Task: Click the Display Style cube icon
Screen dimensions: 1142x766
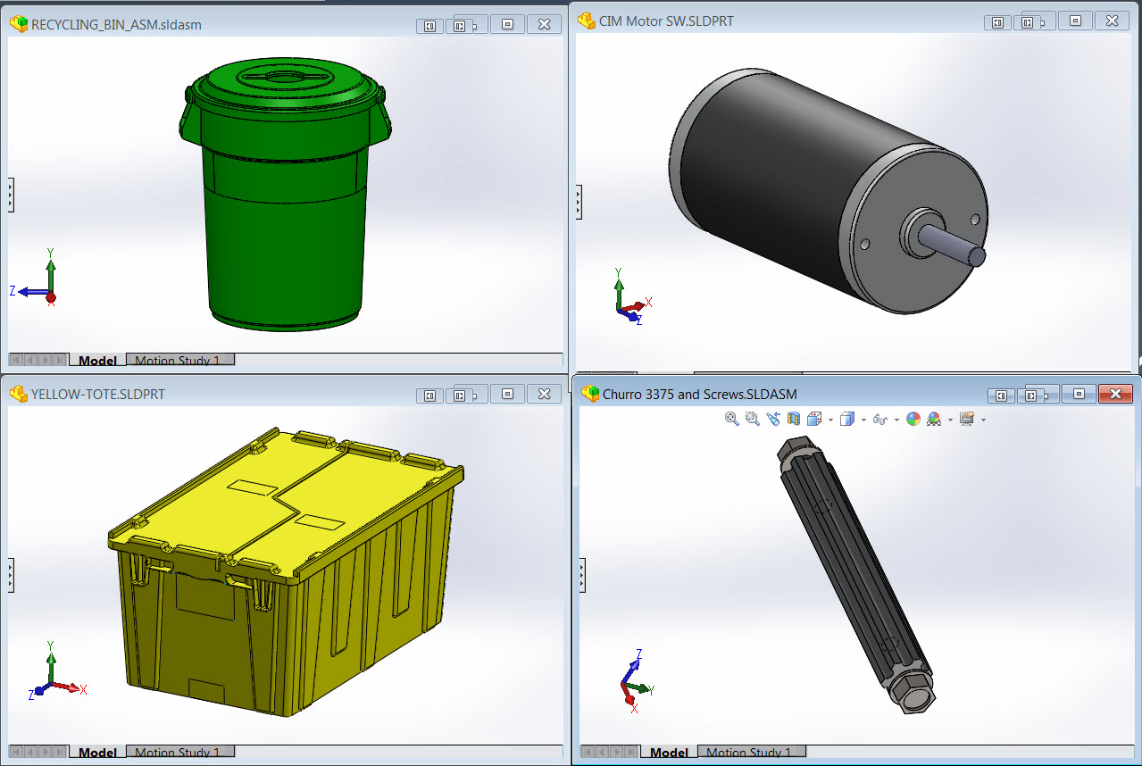Action: click(x=846, y=418)
